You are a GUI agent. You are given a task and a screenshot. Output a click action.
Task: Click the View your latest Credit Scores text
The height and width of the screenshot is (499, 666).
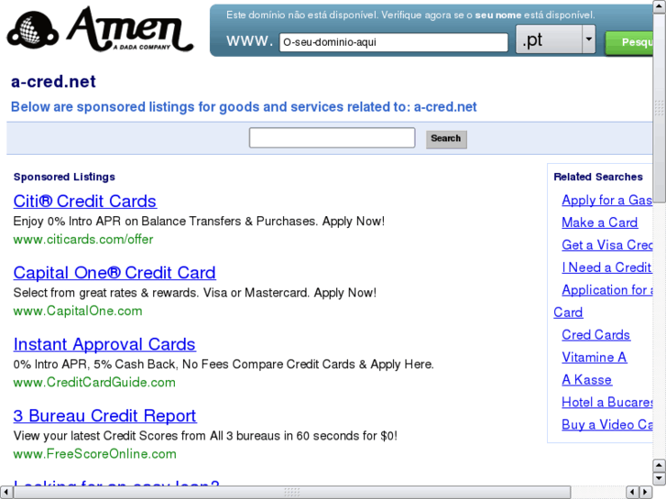click(205, 436)
